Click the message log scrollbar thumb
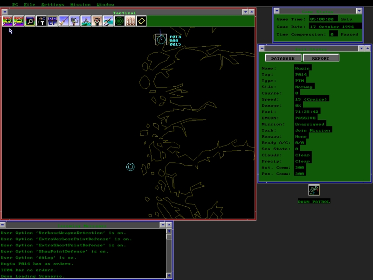 pyautogui.click(x=169, y=237)
